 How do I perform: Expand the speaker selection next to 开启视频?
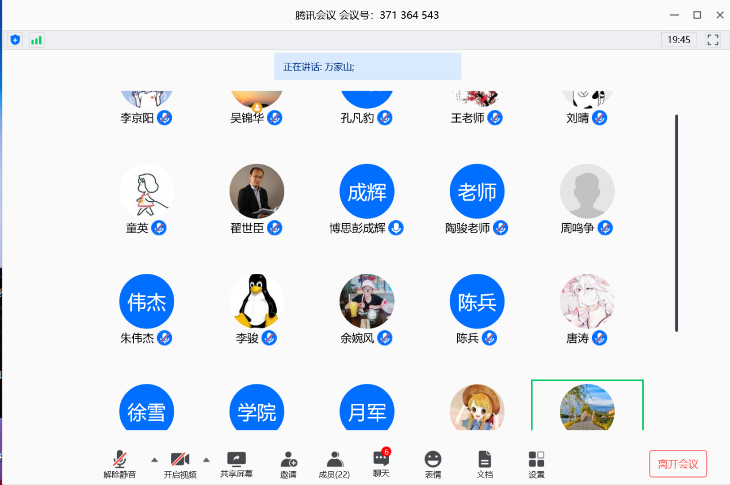pos(207,460)
